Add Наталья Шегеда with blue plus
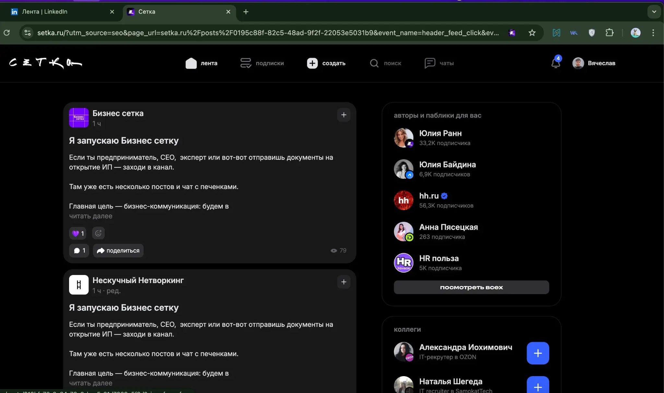The image size is (664, 393). (x=538, y=386)
